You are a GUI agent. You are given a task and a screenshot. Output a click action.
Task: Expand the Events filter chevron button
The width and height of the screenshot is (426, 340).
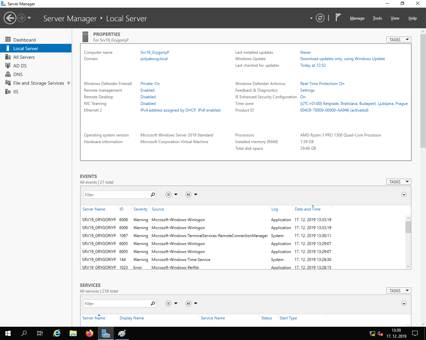tap(404, 195)
